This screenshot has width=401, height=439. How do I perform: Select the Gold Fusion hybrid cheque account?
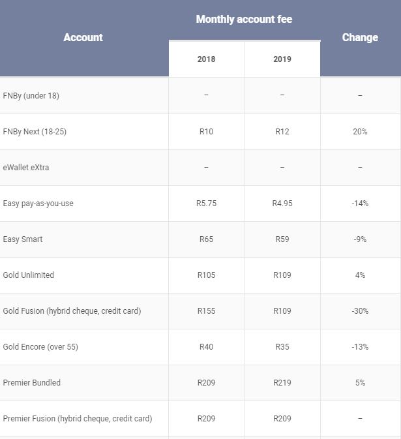click(x=72, y=311)
